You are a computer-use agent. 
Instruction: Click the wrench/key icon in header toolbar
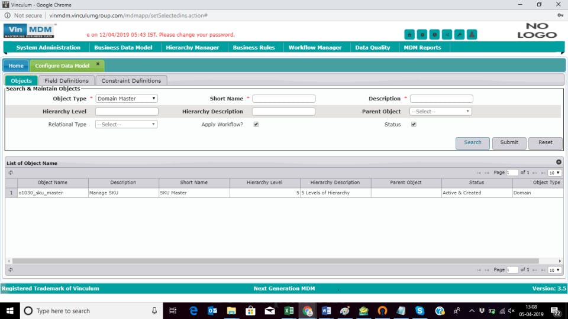[459, 35]
